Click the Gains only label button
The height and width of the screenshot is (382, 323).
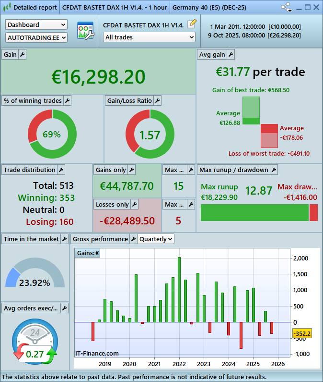pos(111,170)
